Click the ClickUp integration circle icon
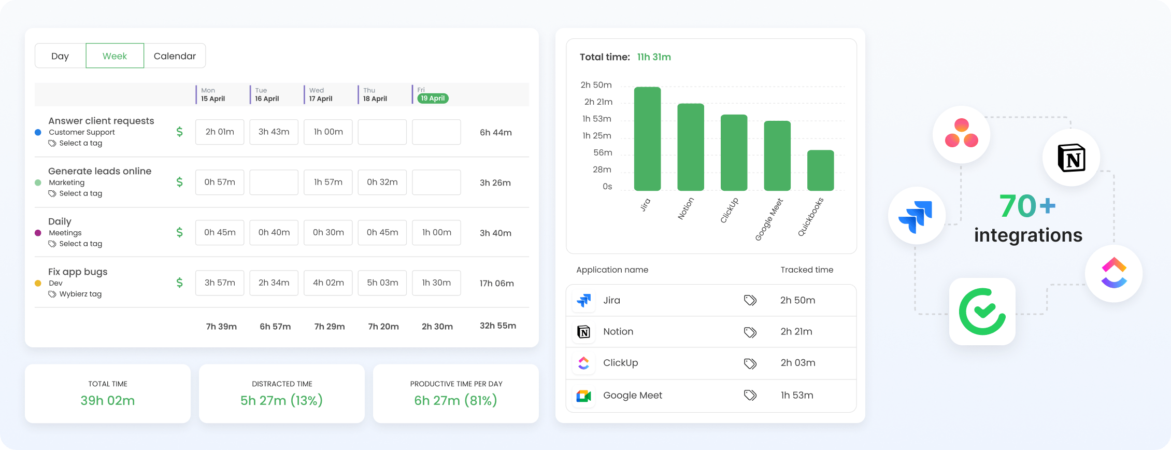Image resolution: width=1171 pixels, height=450 pixels. click(1114, 273)
